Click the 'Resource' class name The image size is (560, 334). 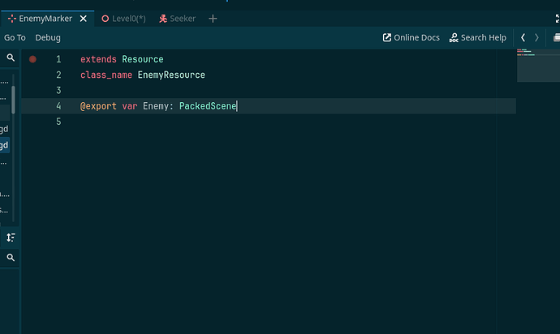coord(143,59)
